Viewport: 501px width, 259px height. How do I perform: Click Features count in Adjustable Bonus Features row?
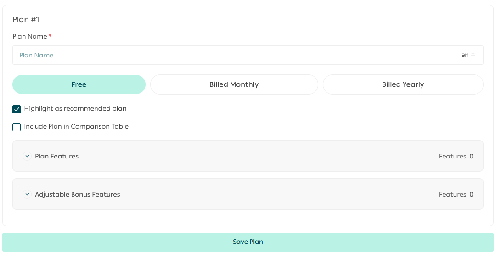pos(456,194)
